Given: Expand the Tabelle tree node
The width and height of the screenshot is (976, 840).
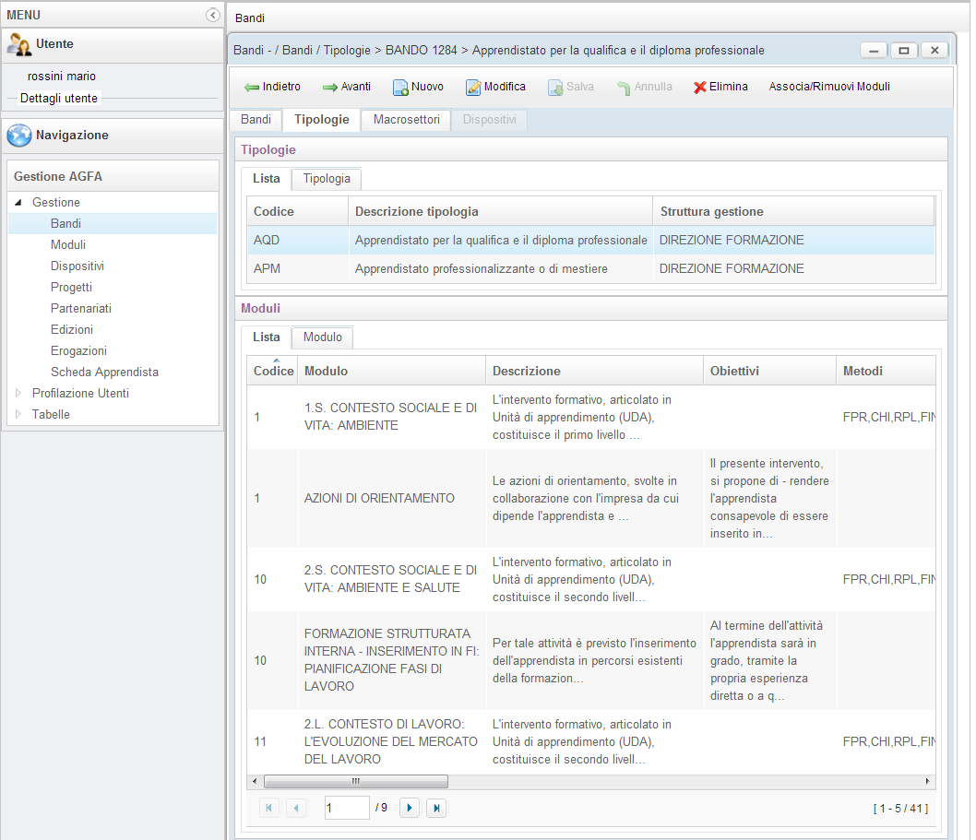Looking at the screenshot, I should coord(18,415).
